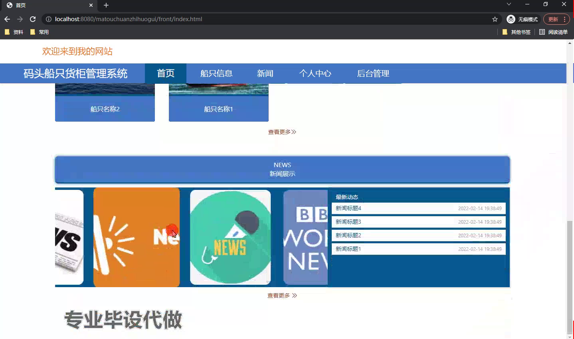
Task: Click 查看更多 below the news section
Action: coord(282,296)
